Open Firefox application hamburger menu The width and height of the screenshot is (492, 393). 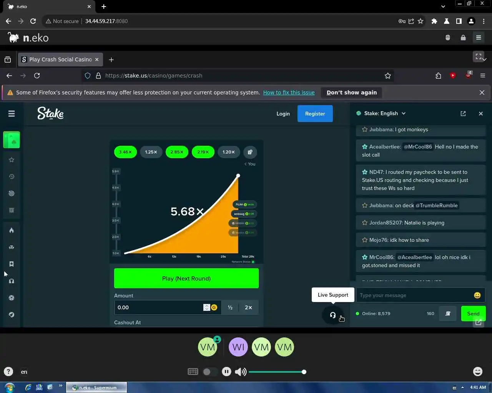coord(483,76)
